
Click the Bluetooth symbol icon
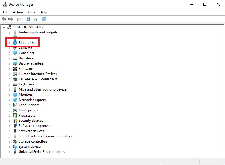pos(15,43)
